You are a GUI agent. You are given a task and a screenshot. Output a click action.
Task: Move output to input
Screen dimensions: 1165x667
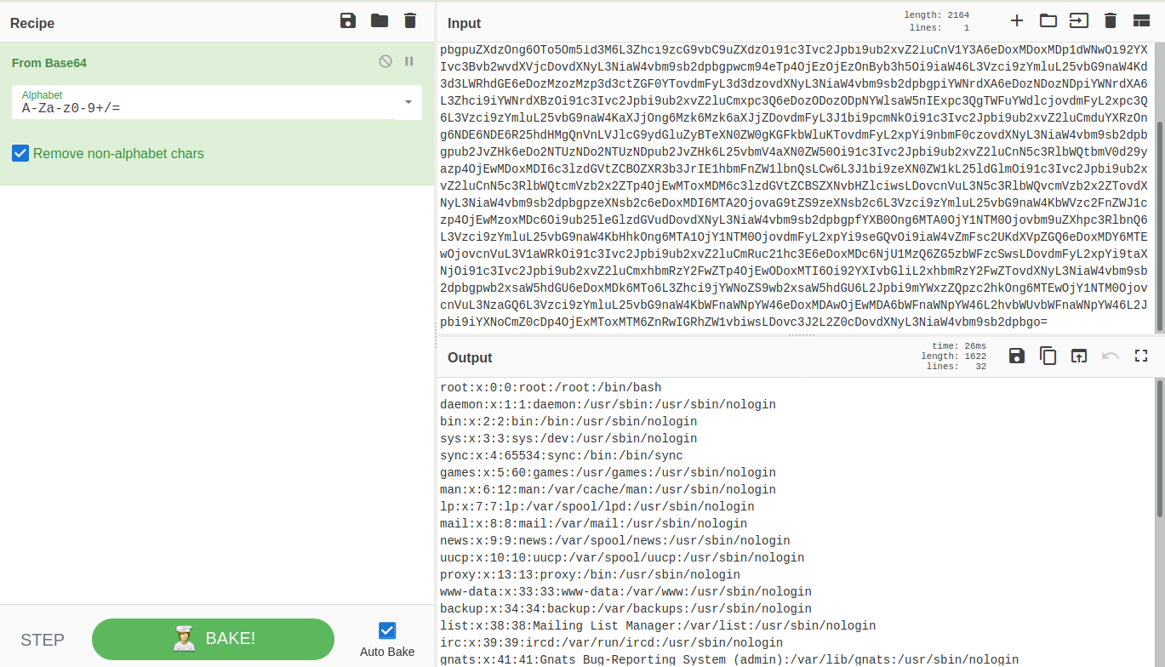[1079, 356]
